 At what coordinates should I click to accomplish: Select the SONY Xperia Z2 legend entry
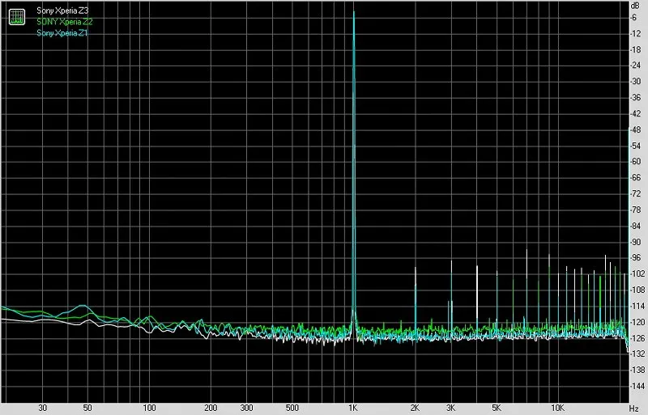tap(65, 22)
